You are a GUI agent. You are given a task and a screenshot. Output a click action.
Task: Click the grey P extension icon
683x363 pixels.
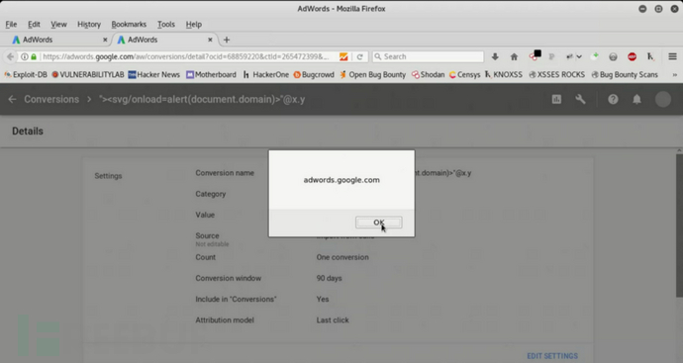(551, 56)
